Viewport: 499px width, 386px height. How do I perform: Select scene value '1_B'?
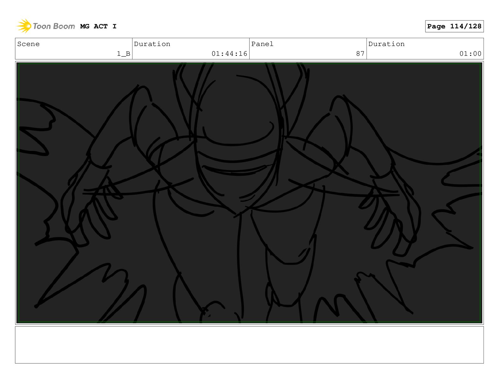(x=123, y=54)
